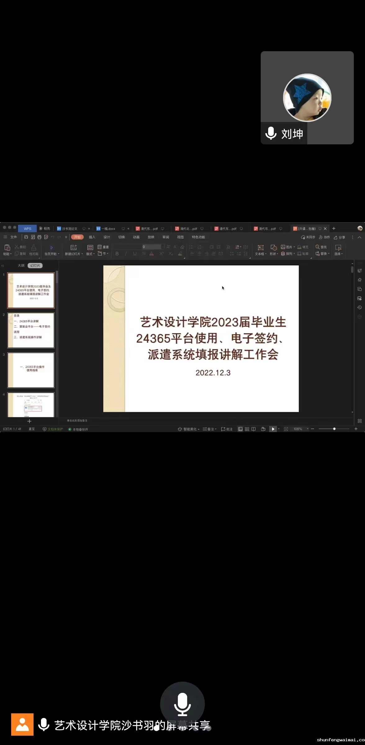Toggle 刘坤's microphone icon
Screen dimensions: 365x745
point(271,133)
